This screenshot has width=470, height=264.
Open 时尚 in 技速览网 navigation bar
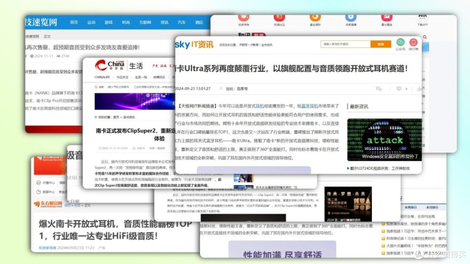point(126,23)
